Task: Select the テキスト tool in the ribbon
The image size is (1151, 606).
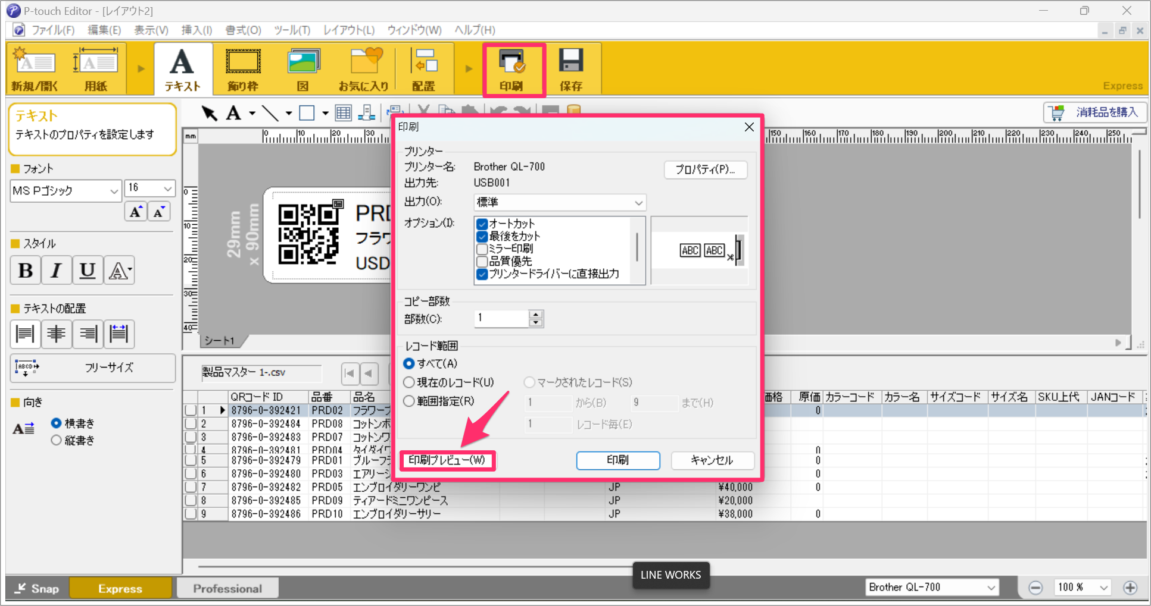Action: pyautogui.click(x=182, y=69)
